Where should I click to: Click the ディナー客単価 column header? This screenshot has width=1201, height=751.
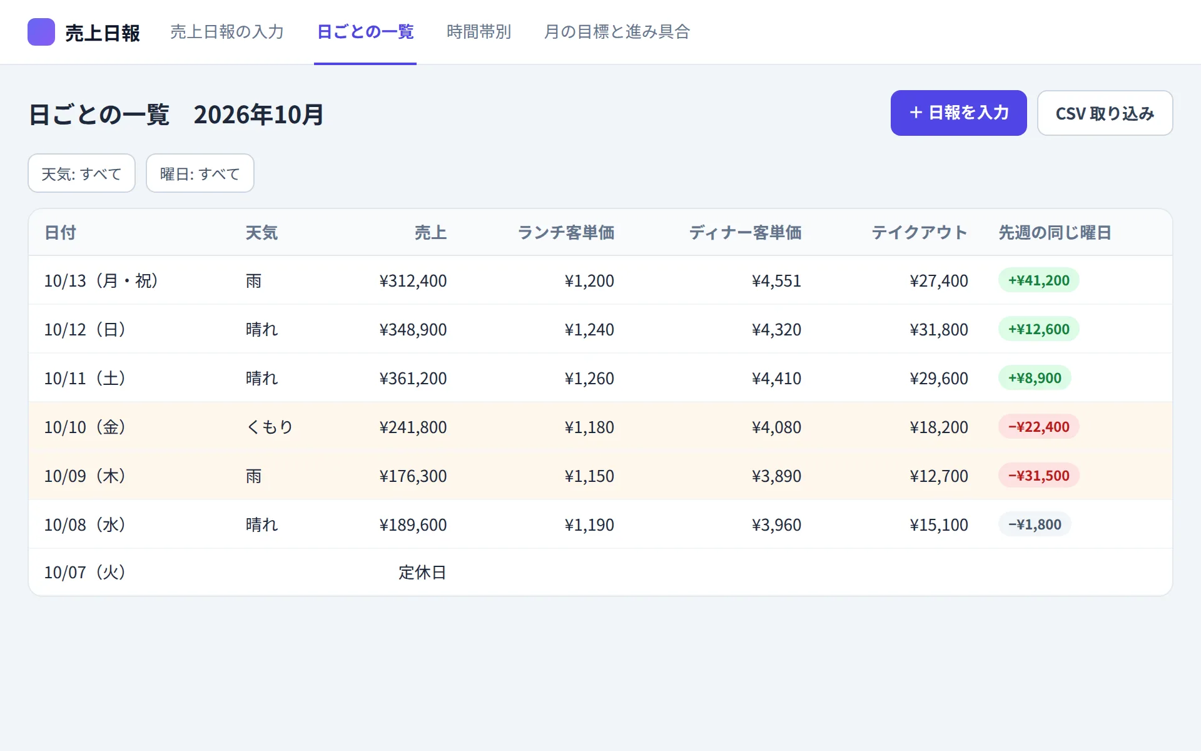(745, 233)
